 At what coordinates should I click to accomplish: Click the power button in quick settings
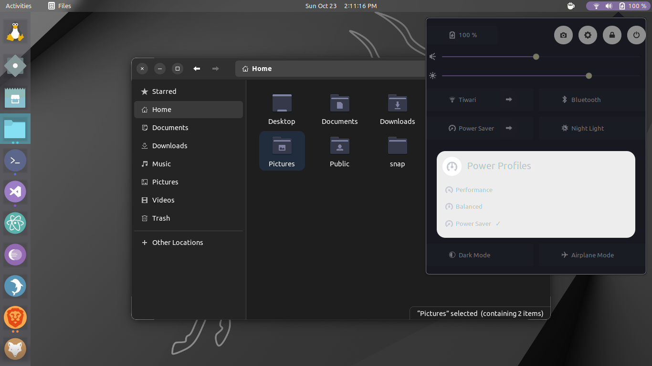coord(636,35)
